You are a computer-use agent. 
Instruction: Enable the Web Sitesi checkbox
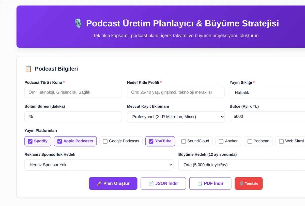[x=281, y=141]
